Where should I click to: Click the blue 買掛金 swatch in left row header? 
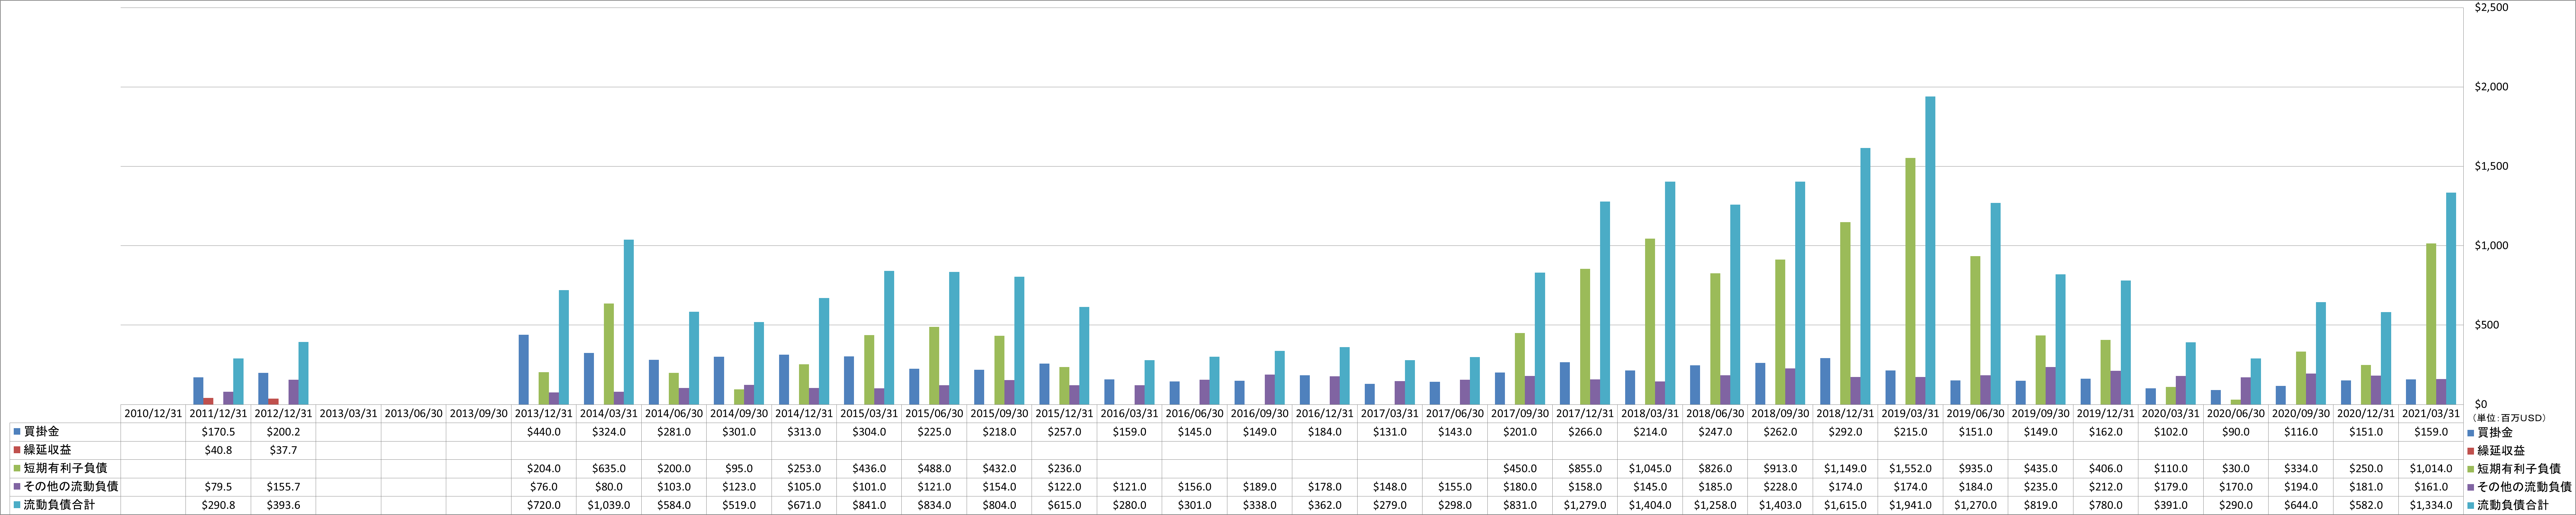tap(16, 432)
